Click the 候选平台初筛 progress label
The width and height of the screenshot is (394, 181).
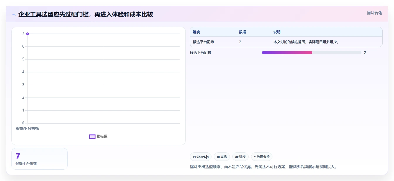[x=200, y=53]
